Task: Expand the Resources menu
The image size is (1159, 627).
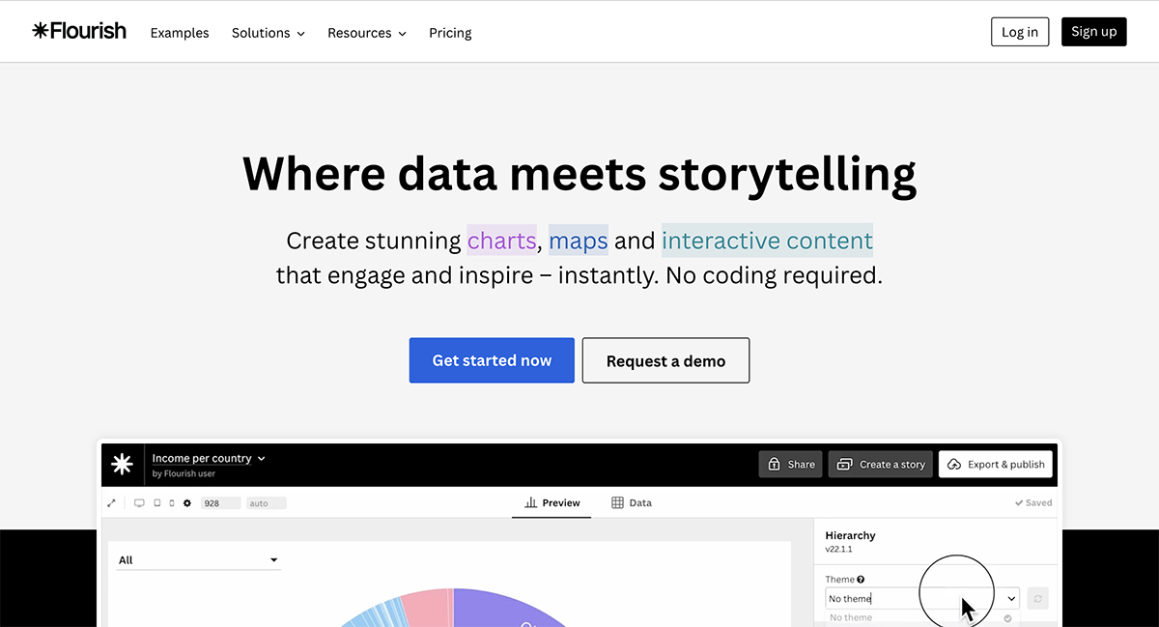Action: pos(366,33)
